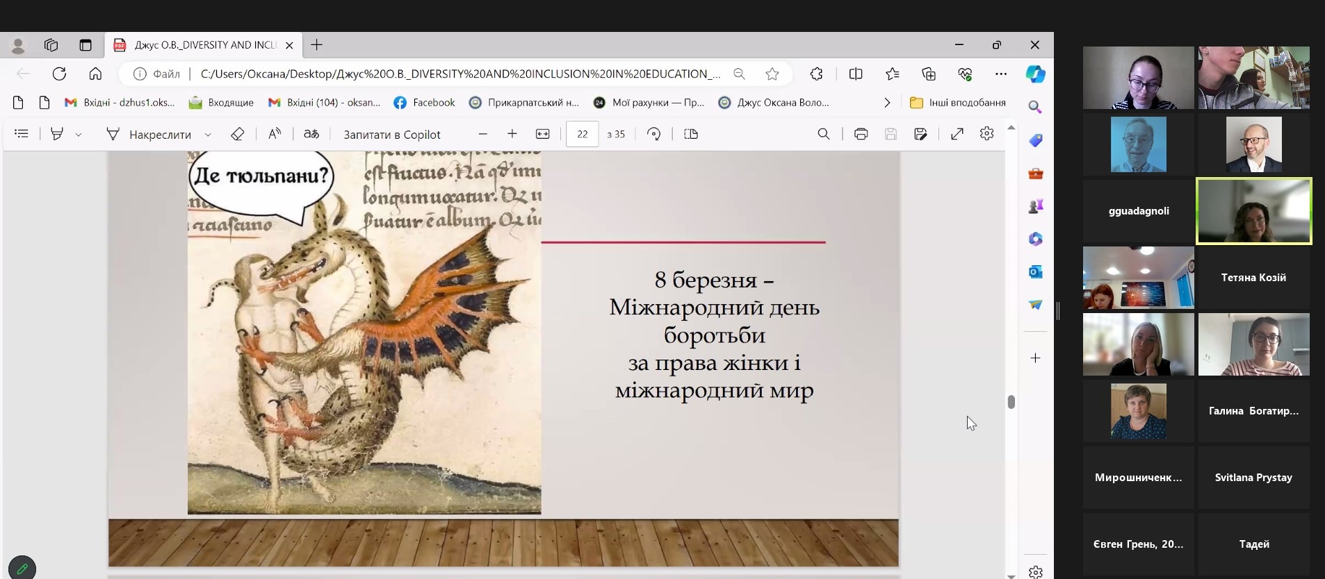1325x579 pixels.
Task: Open the Інші вподобання folder
Action: 958,103
